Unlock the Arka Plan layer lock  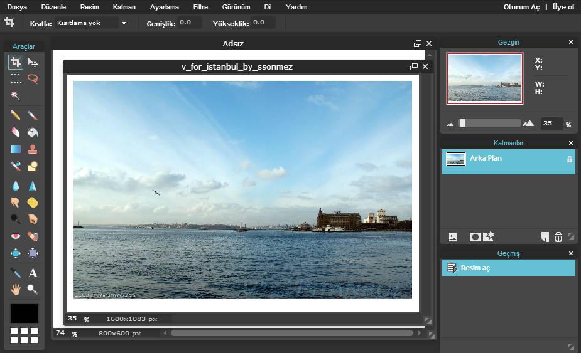point(569,159)
